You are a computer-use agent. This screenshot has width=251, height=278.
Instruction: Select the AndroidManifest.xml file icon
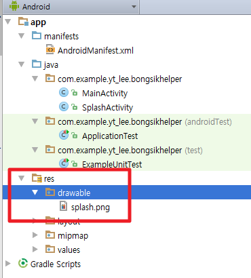(x=50, y=49)
